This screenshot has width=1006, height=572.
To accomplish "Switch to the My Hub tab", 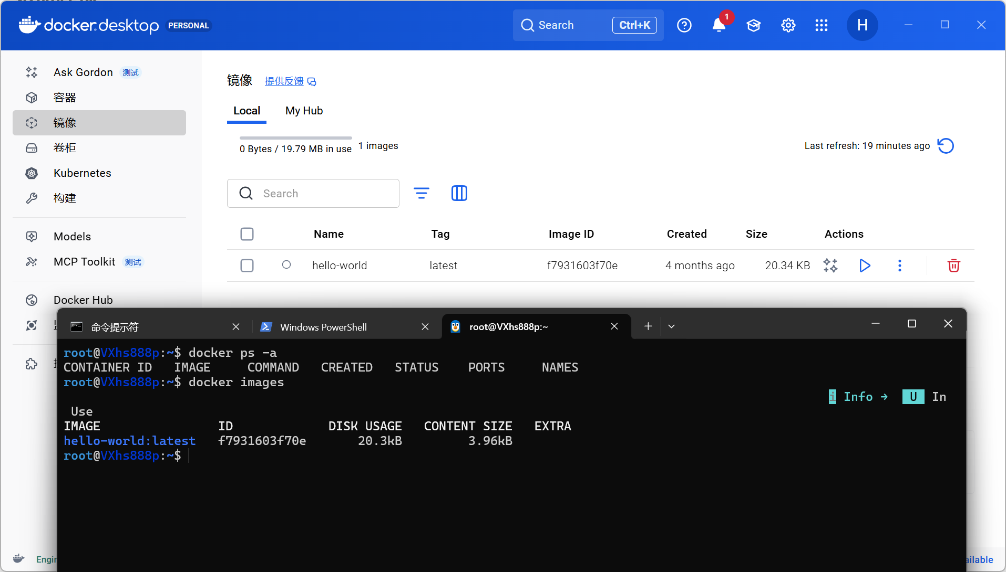I will [x=304, y=111].
